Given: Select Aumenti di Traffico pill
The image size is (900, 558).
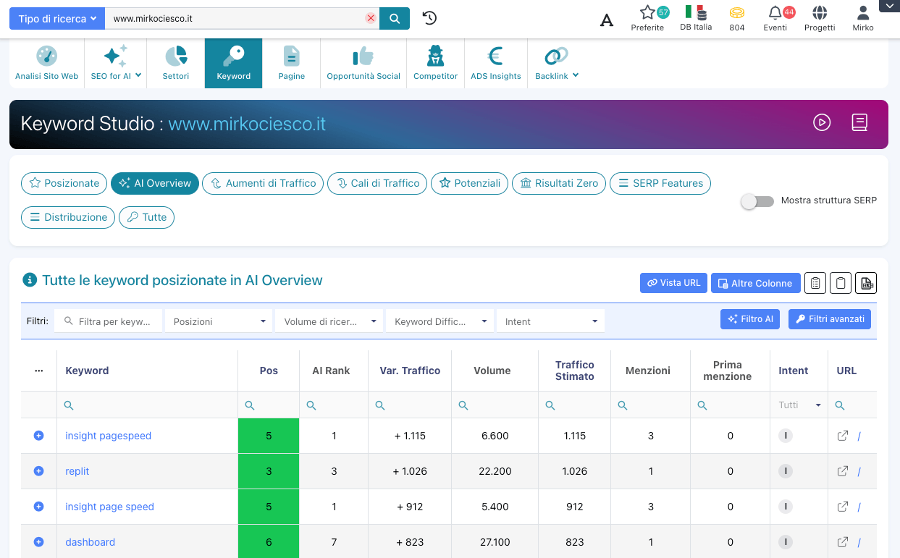Looking at the screenshot, I should click(x=263, y=183).
